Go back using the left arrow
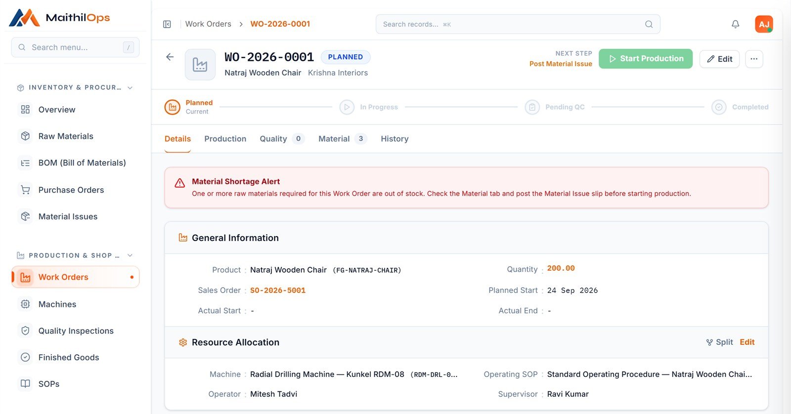The height and width of the screenshot is (414, 791). [170, 57]
